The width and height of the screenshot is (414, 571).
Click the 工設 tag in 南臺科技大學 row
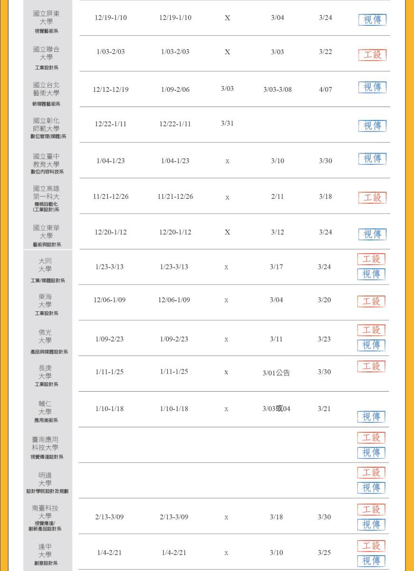tap(371, 509)
